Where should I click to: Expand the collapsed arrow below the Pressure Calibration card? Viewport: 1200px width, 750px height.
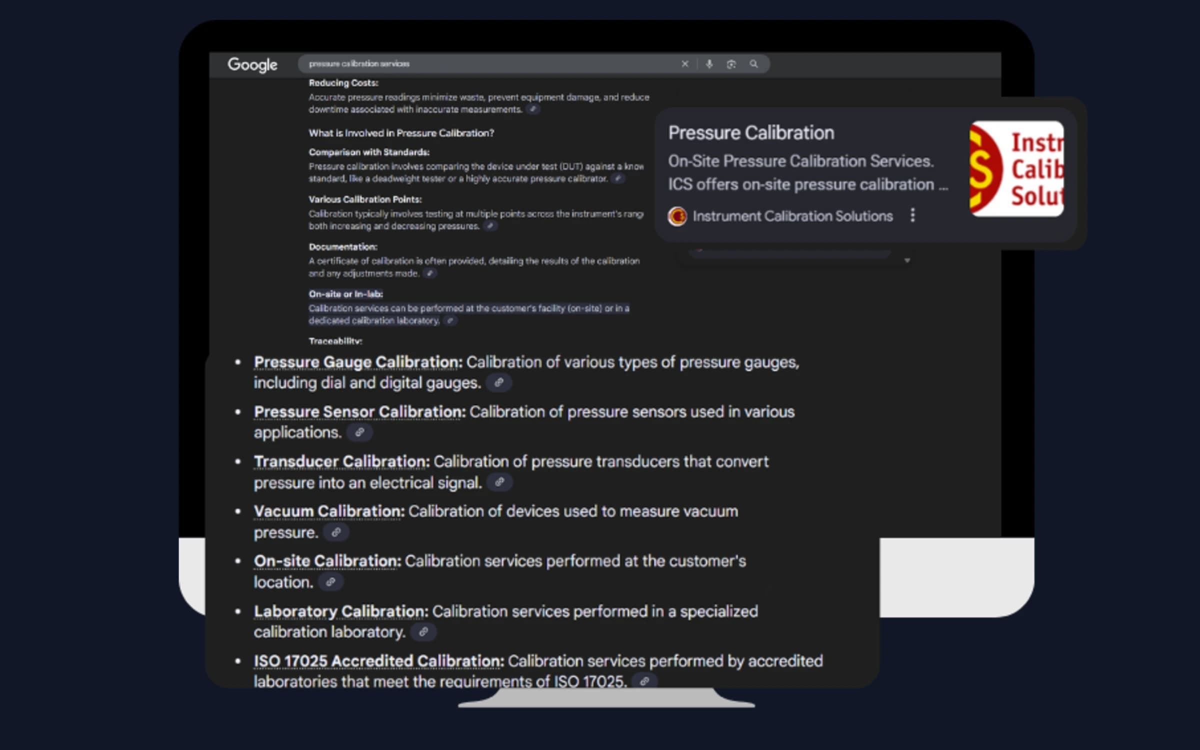pos(907,260)
